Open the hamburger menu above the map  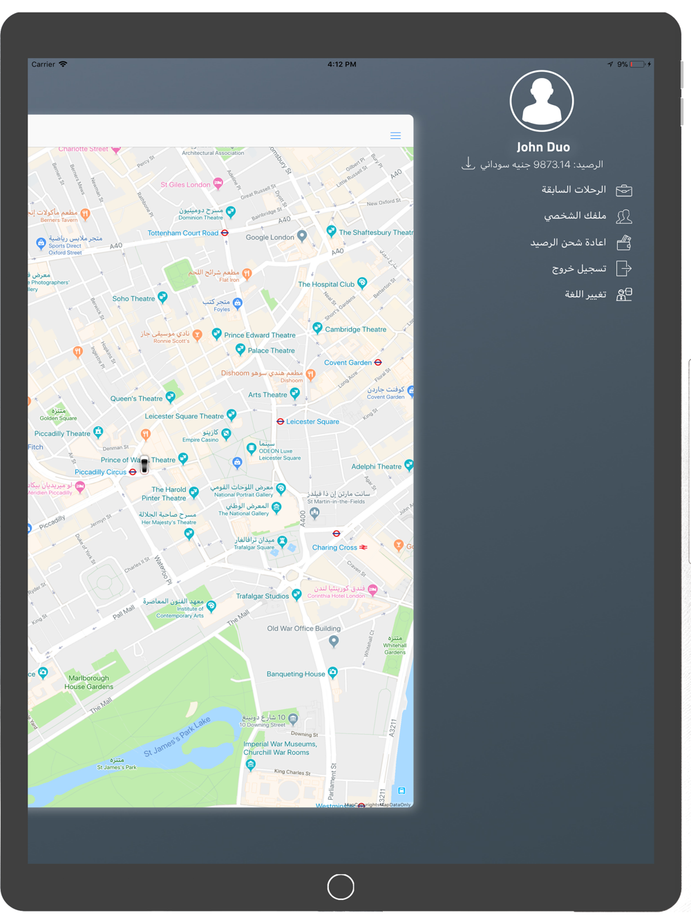tap(395, 135)
